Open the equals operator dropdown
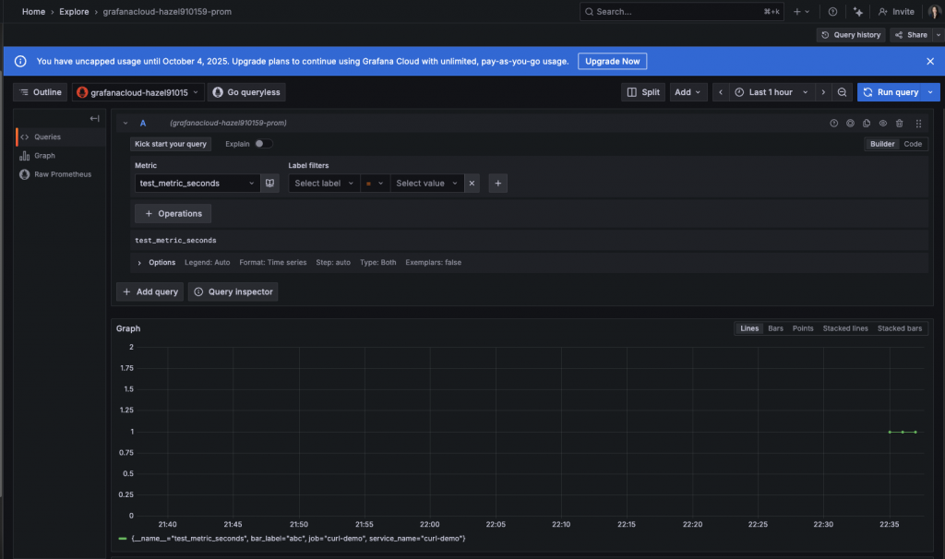 [x=375, y=184]
